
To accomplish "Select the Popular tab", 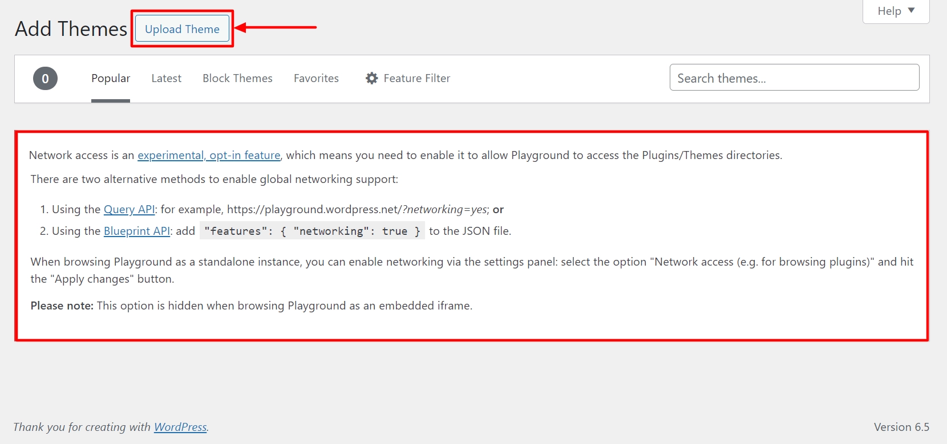I will coord(111,79).
